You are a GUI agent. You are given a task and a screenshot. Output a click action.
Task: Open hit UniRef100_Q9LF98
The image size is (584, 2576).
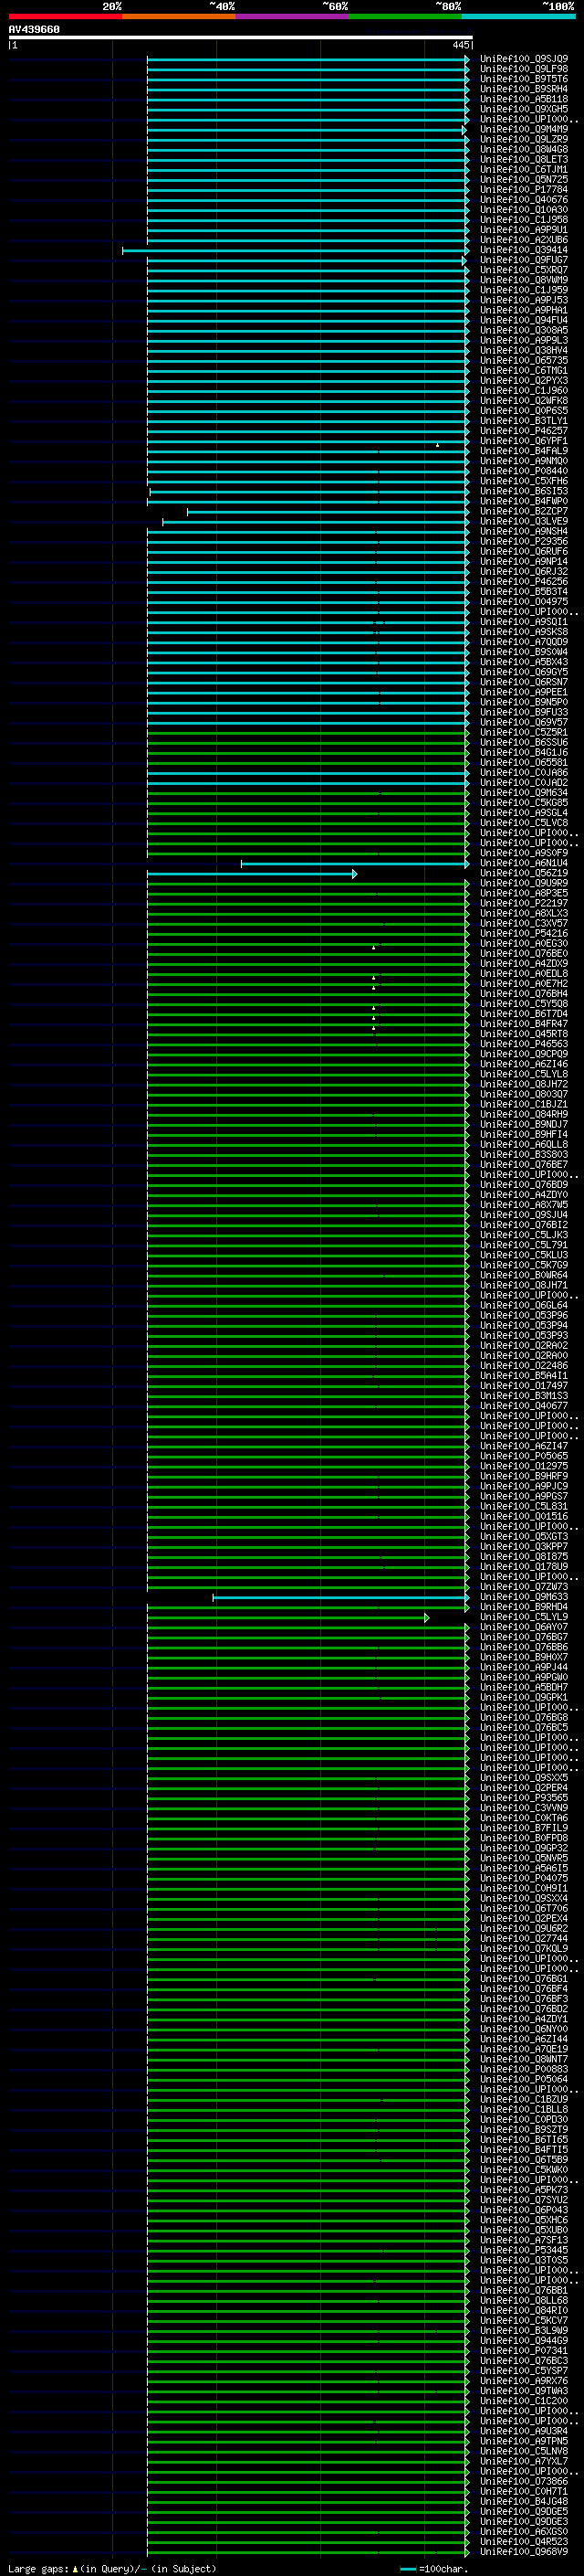point(524,69)
